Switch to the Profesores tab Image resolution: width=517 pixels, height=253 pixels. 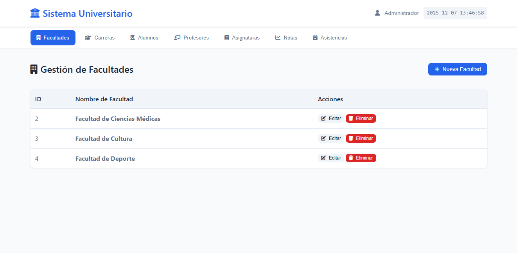point(192,38)
